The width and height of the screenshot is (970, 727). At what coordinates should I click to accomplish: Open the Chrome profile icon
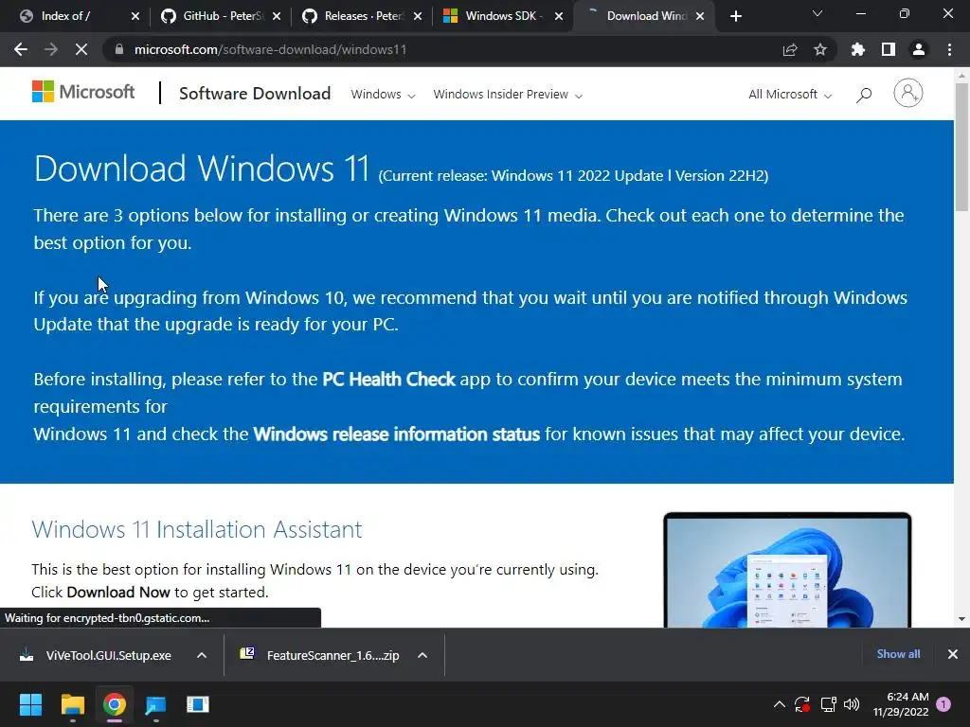click(x=919, y=49)
